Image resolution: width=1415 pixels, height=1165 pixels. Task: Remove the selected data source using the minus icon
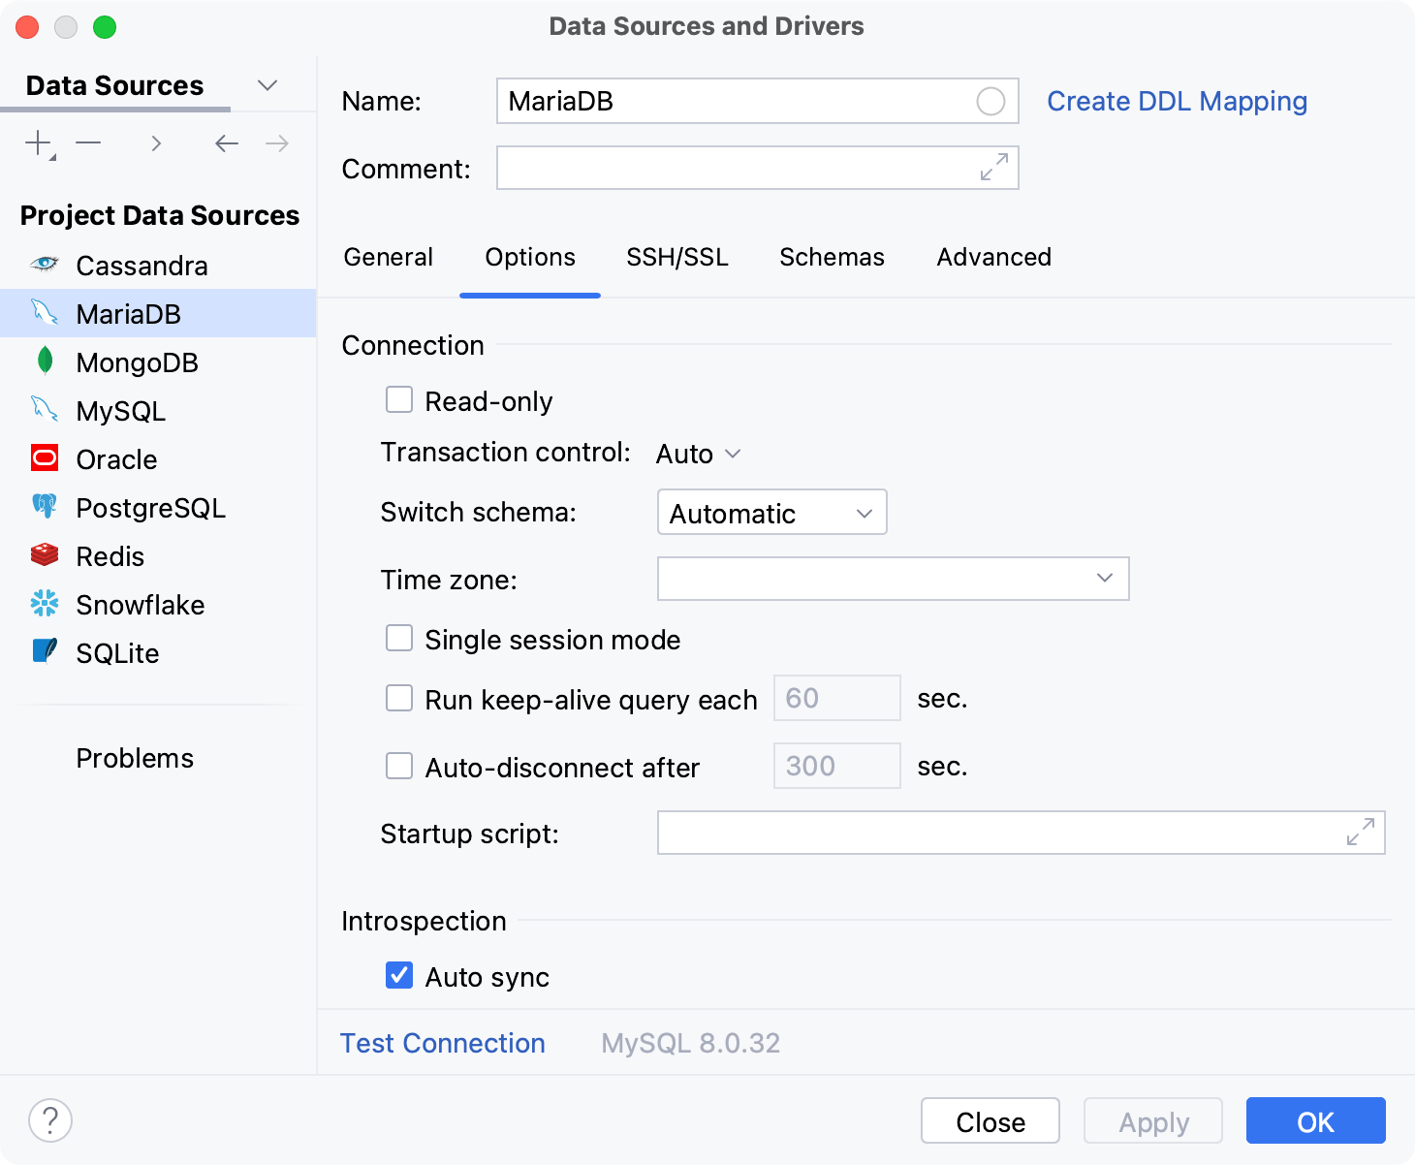point(88,142)
